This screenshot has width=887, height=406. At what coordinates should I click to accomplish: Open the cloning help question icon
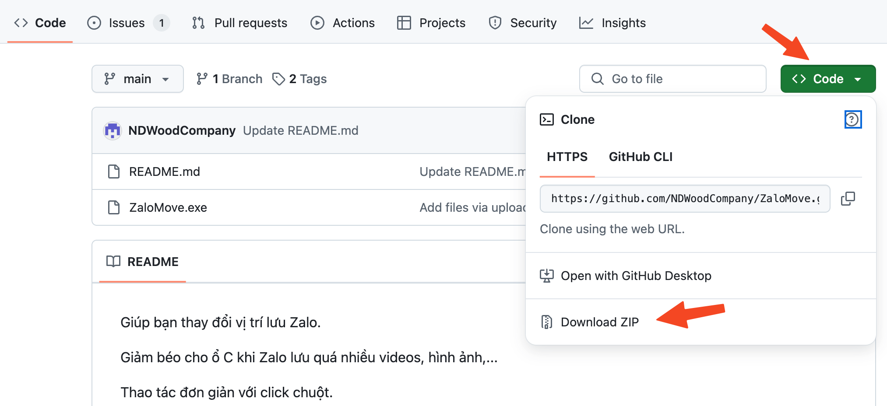click(853, 119)
